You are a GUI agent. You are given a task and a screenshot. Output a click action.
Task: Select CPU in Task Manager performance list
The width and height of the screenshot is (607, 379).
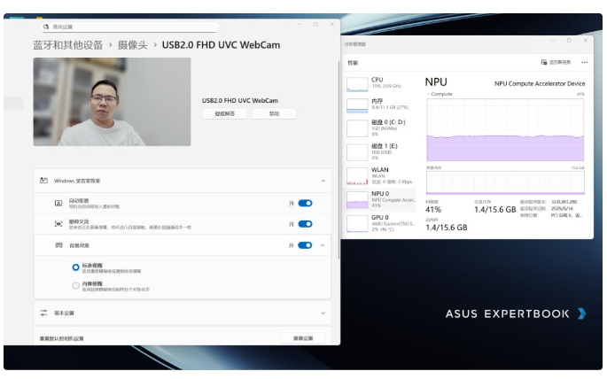point(381,82)
